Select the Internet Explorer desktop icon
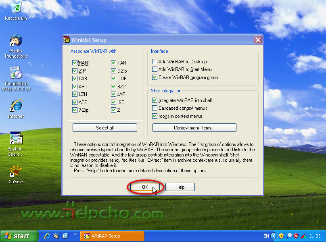This screenshot has width=326, height=242. point(16,109)
